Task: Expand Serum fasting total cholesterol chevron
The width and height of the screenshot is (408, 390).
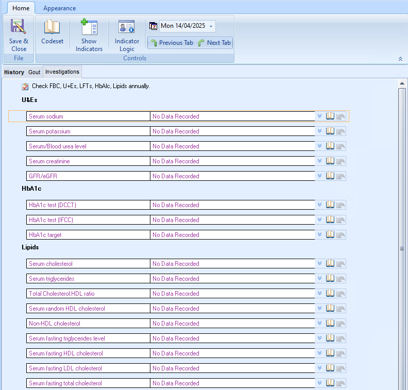Action: pos(320,383)
